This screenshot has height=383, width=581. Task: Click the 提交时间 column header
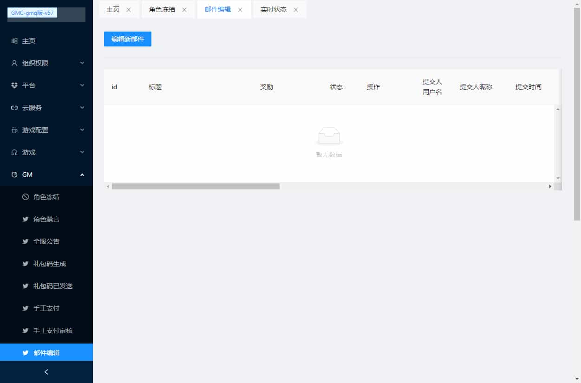pyautogui.click(x=529, y=87)
